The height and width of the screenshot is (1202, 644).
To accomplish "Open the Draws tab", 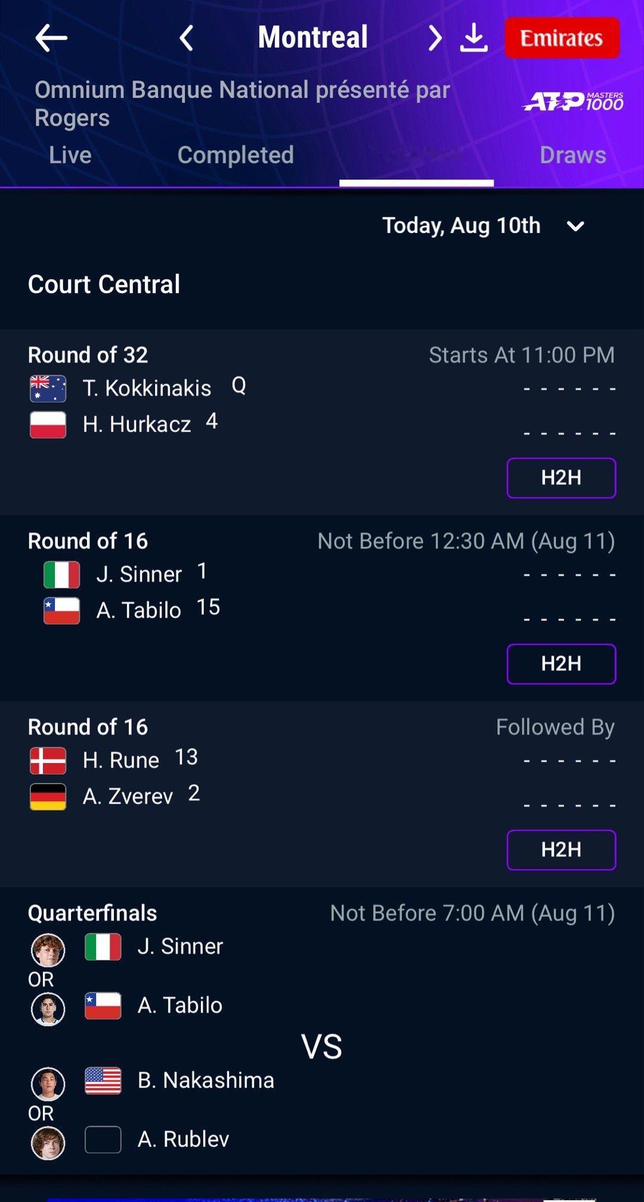I will 573,155.
